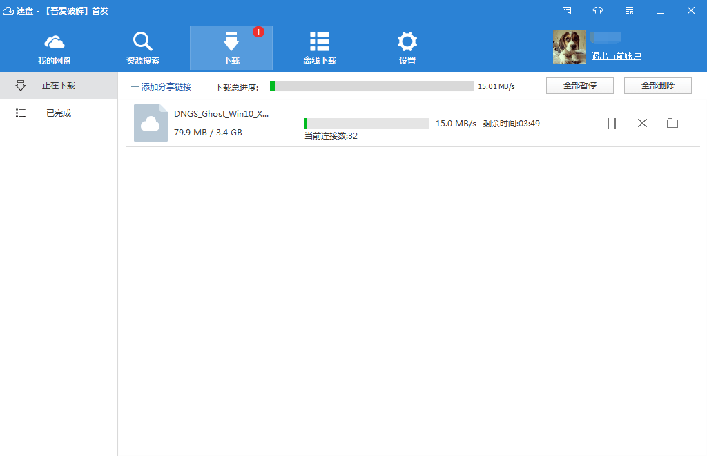Open the main menu list icon in title bar

[x=630, y=10]
